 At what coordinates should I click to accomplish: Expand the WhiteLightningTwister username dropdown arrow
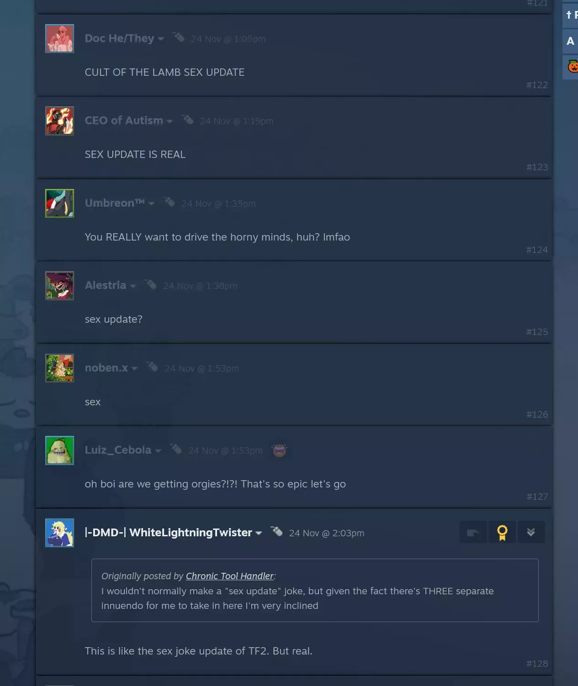(259, 533)
